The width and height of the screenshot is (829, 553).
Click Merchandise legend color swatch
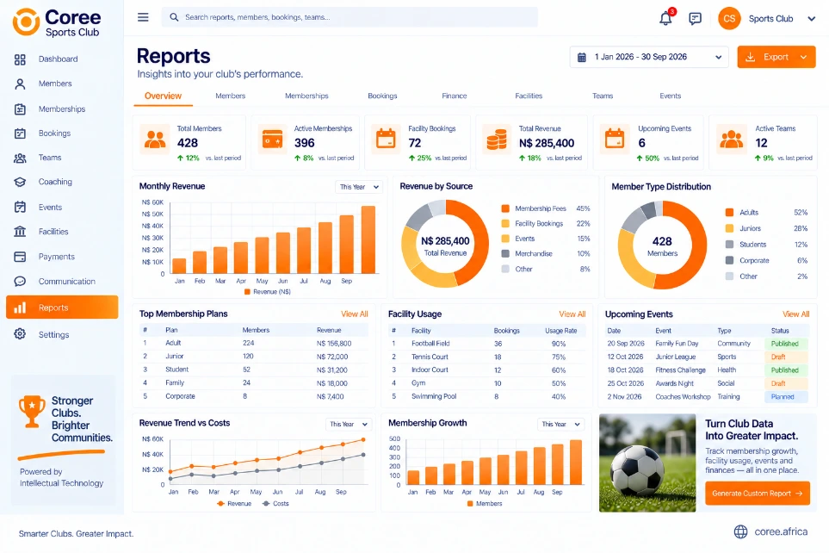click(x=505, y=253)
